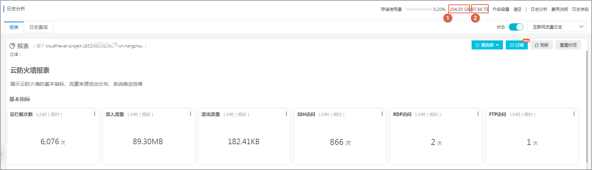Open more options for SSH访问 card

[382, 114]
